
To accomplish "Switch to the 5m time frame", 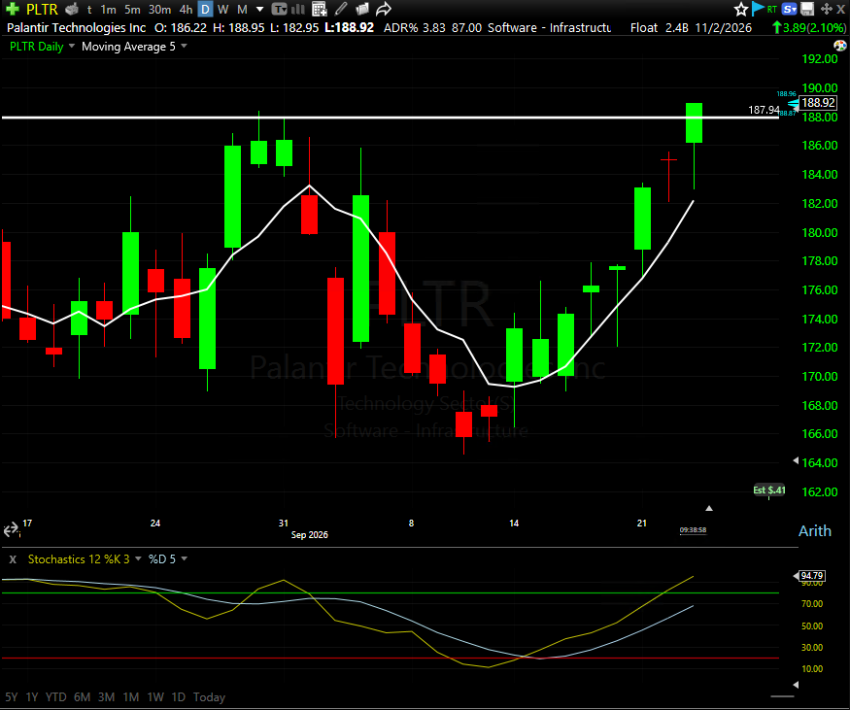I will point(132,9).
